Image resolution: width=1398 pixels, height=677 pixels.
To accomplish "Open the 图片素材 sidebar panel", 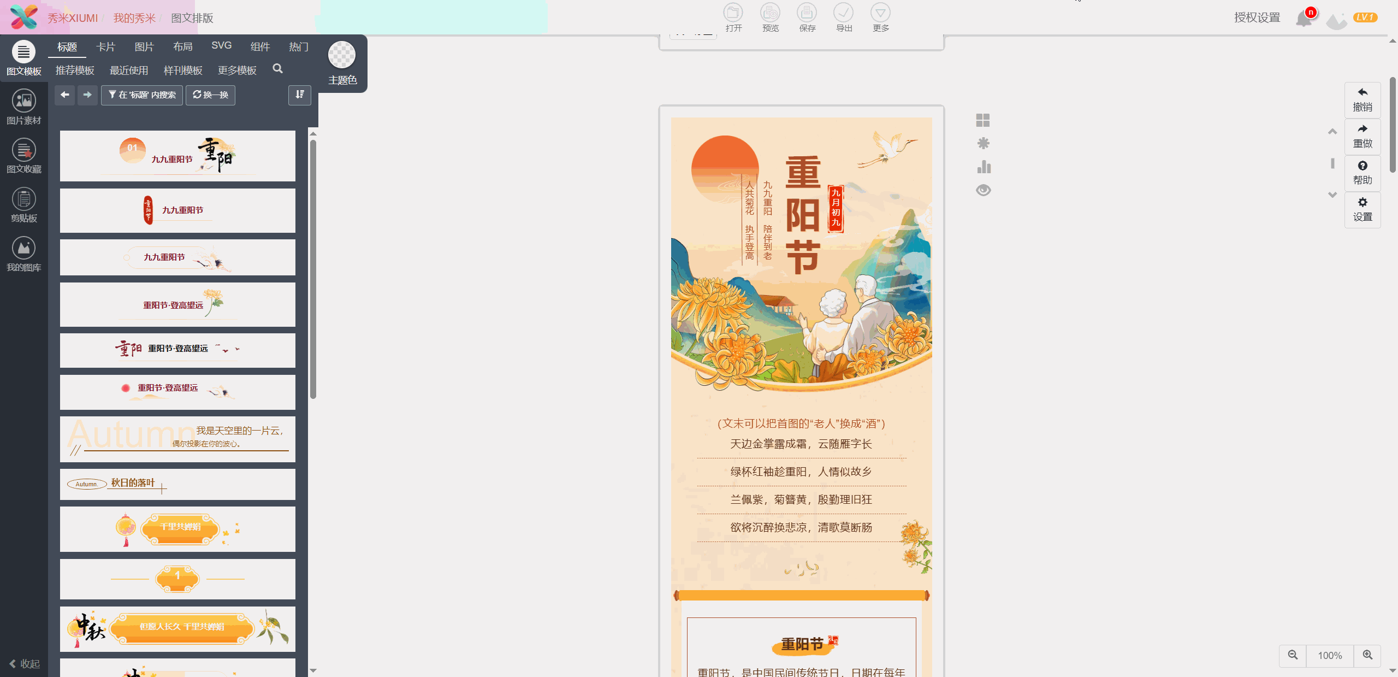I will click(23, 107).
